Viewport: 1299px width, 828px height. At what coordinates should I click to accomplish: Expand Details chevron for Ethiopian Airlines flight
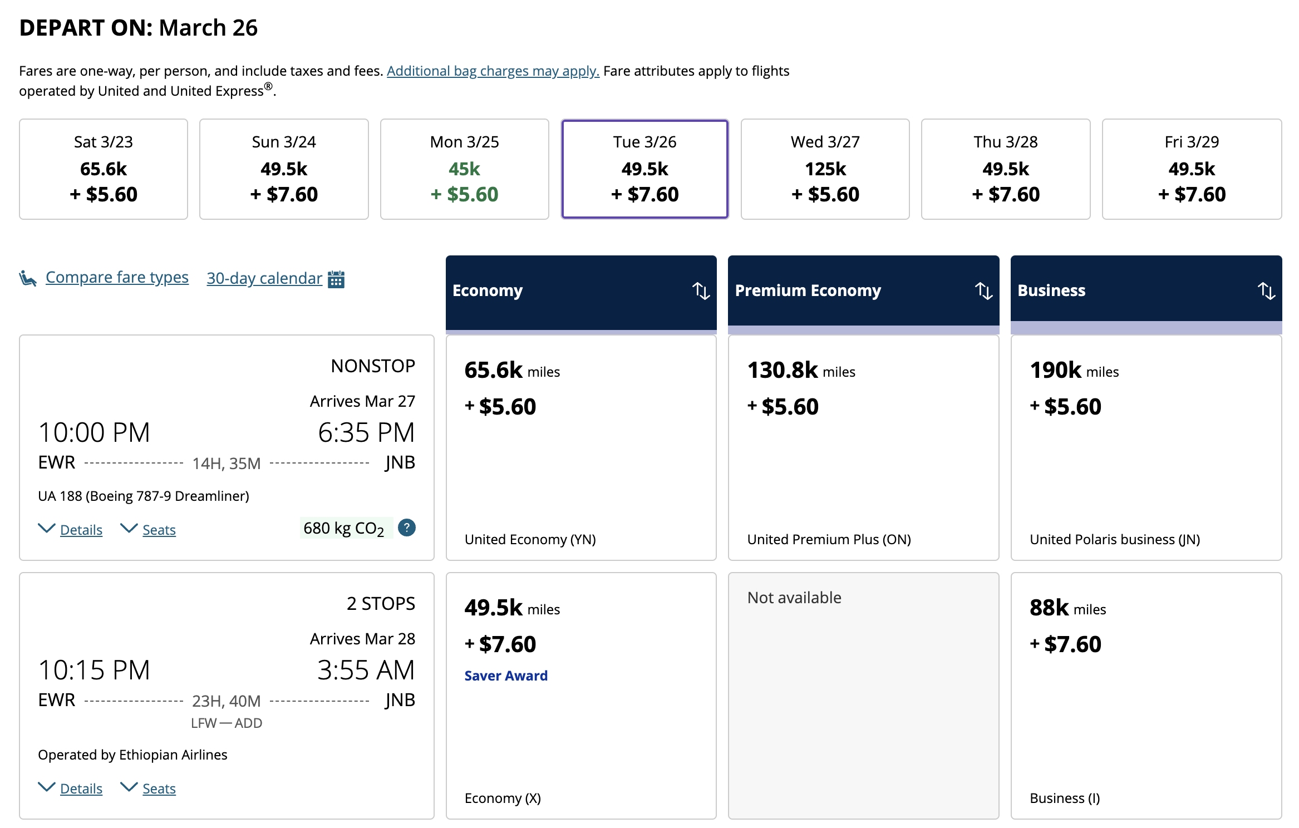pos(47,787)
